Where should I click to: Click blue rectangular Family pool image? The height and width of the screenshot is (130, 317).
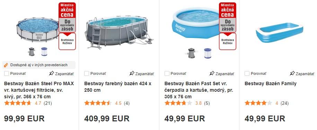tap(280, 32)
